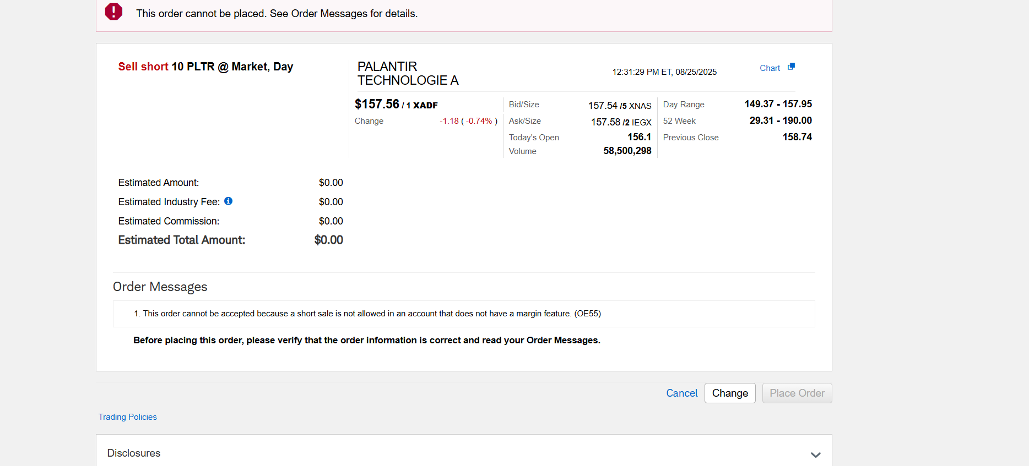Click the 'Before placing this order' notice

(367, 340)
